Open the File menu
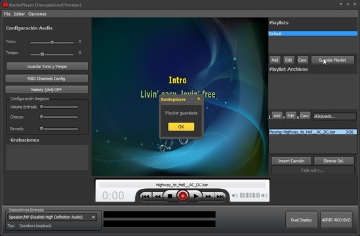The height and width of the screenshot is (236, 360). 7,14
